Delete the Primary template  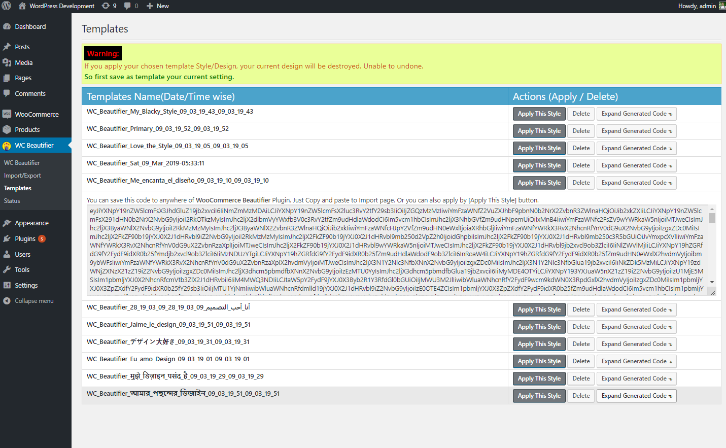click(x=581, y=131)
